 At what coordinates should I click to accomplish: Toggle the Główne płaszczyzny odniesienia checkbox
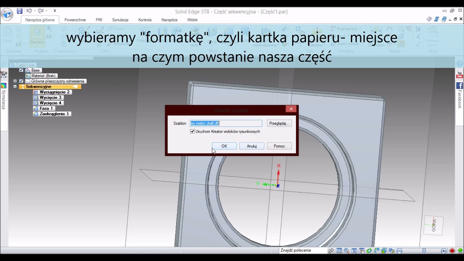[x=21, y=81]
